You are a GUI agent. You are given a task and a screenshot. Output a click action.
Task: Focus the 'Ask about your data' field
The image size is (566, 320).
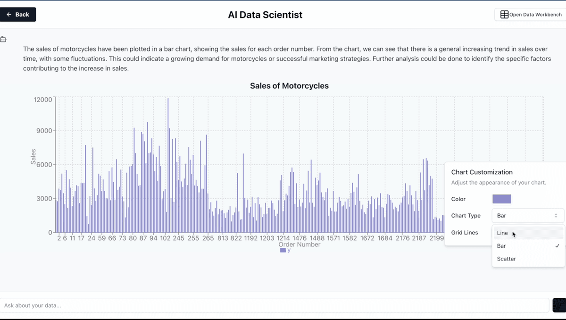(x=274, y=305)
